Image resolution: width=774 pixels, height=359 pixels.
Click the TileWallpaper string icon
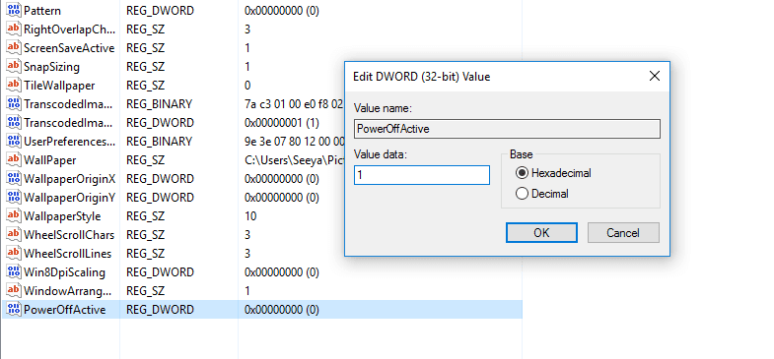coord(14,86)
